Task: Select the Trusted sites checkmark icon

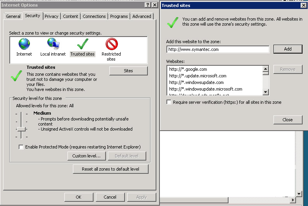Action: 82,44
